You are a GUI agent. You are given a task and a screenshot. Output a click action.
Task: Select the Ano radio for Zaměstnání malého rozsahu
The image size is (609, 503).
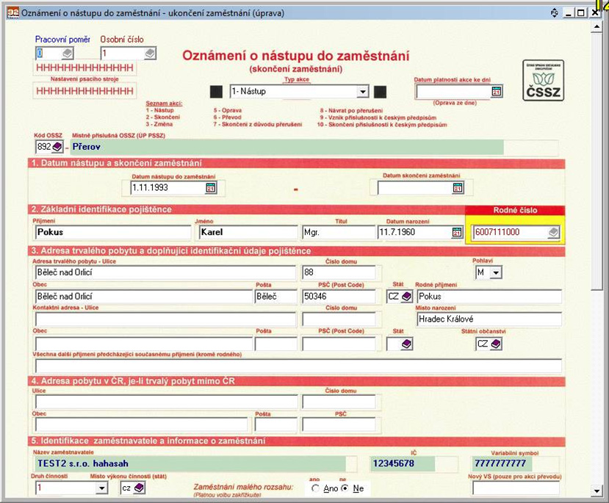315,488
